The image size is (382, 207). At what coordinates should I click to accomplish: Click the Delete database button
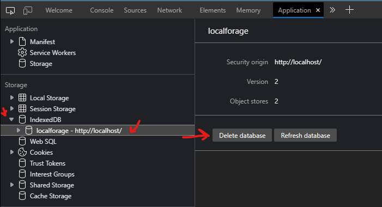click(242, 136)
